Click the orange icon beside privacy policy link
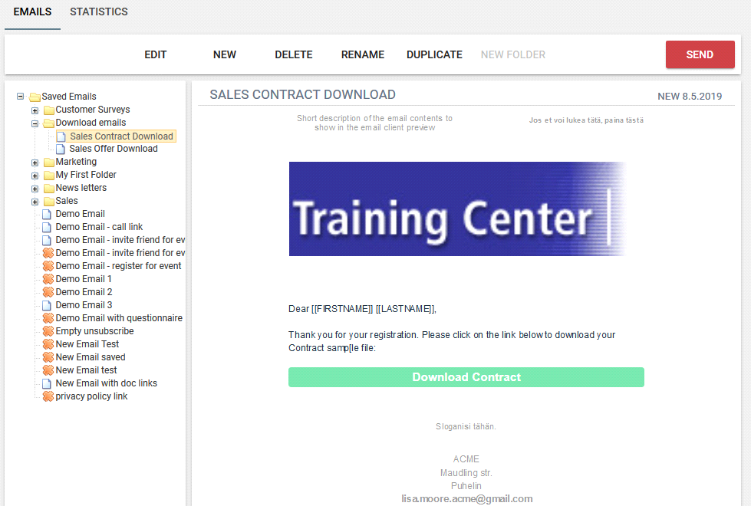751x506 pixels. pos(48,396)
